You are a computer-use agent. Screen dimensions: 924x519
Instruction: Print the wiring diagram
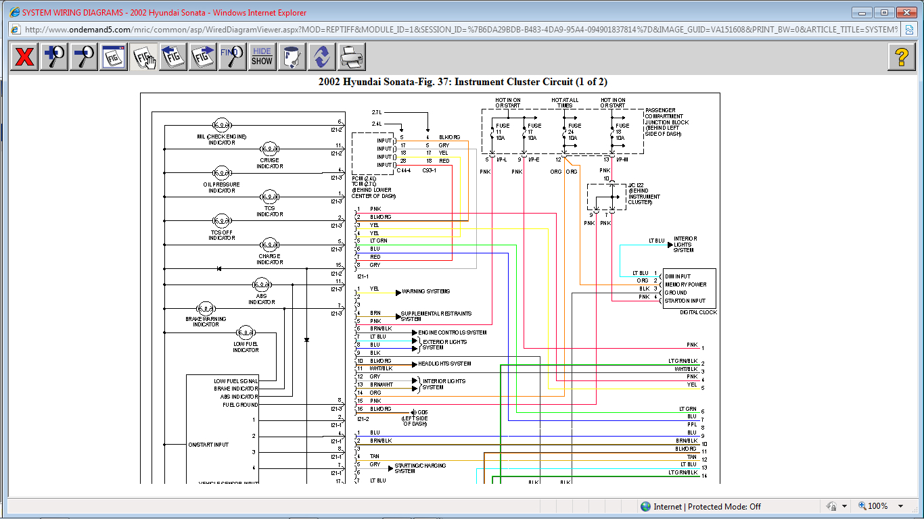click(x=351, y=57)
